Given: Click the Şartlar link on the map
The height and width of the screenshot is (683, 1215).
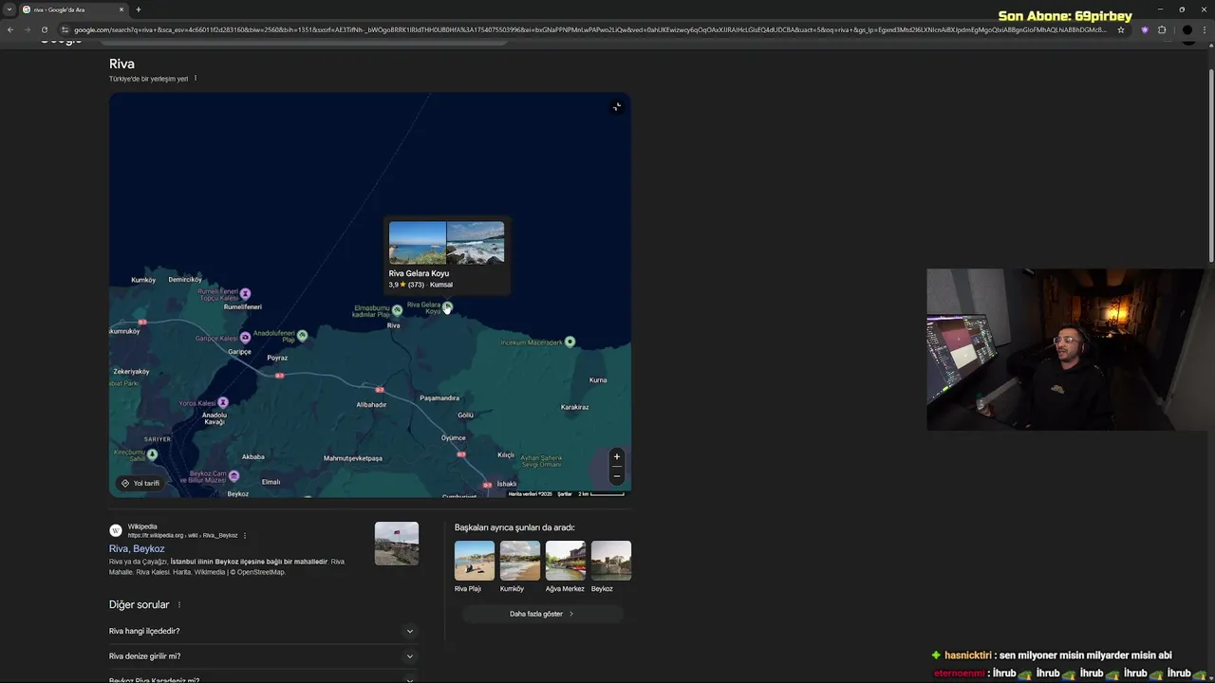Looking at the screenshot, I should click(565, 494).
